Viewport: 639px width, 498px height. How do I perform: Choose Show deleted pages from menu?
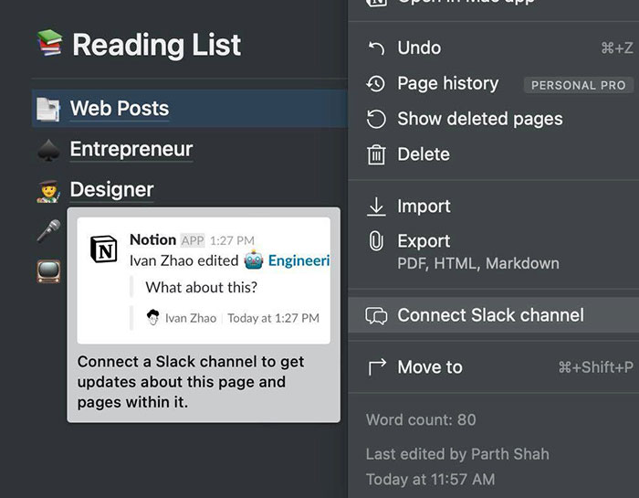479,119
